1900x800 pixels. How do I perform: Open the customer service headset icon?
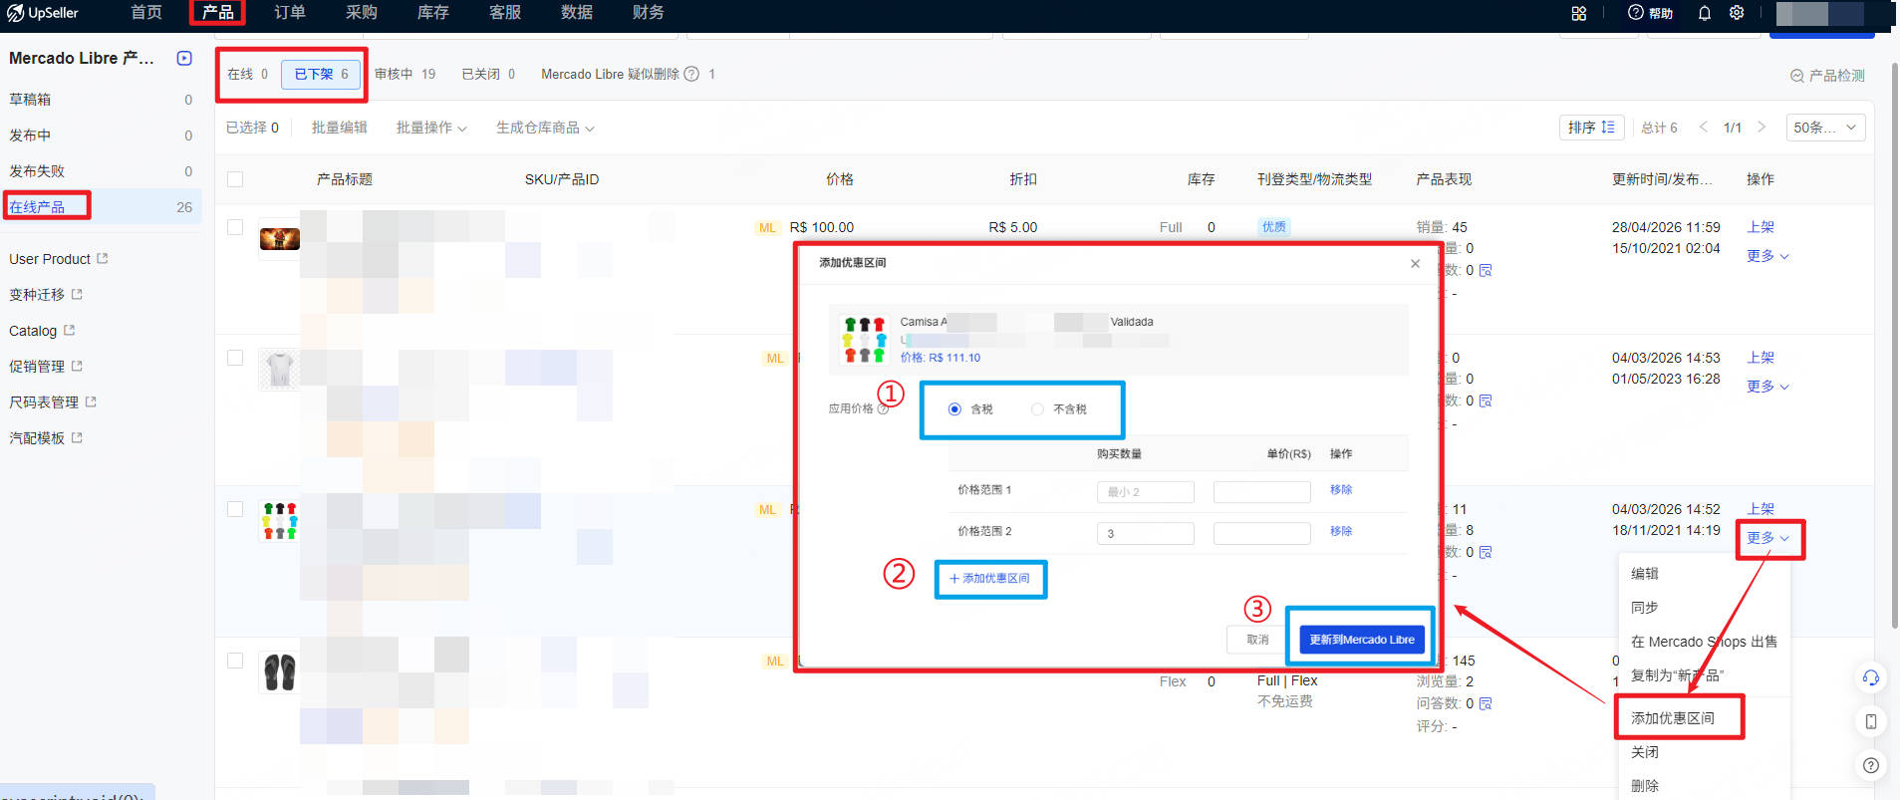tap(1871, 677)
